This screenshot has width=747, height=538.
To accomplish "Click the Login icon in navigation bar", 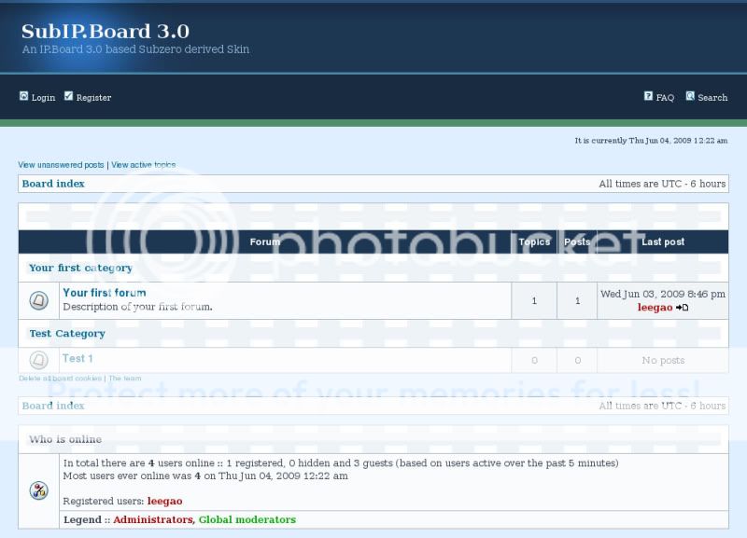I will coord(24,96).
